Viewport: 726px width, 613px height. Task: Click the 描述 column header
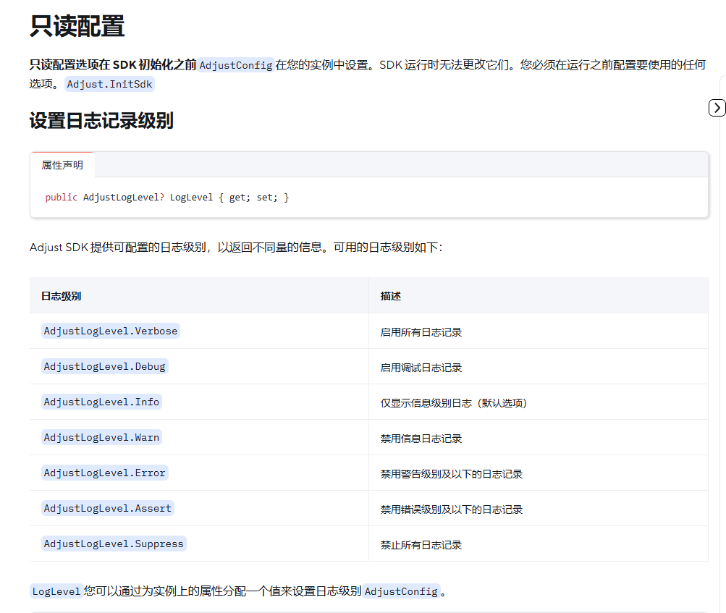(391, 296)
